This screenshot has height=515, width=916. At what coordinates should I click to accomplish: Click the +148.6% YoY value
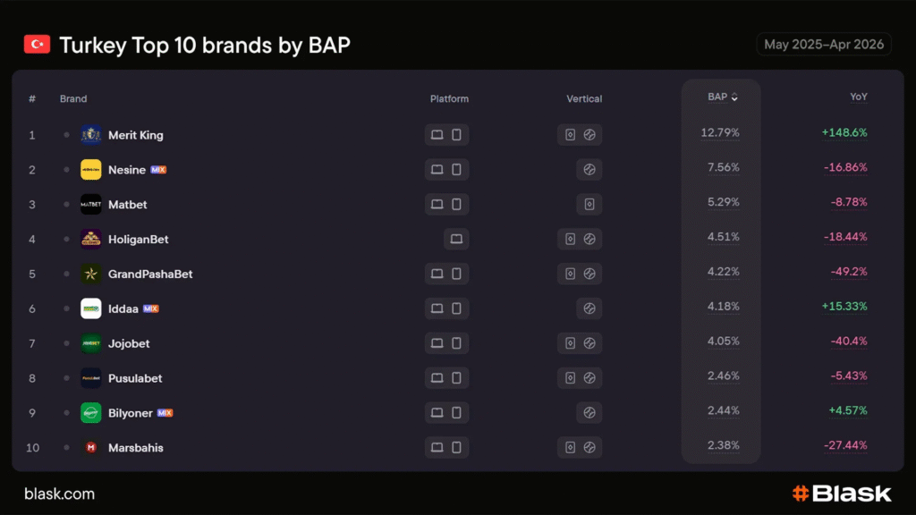[844, 132]
